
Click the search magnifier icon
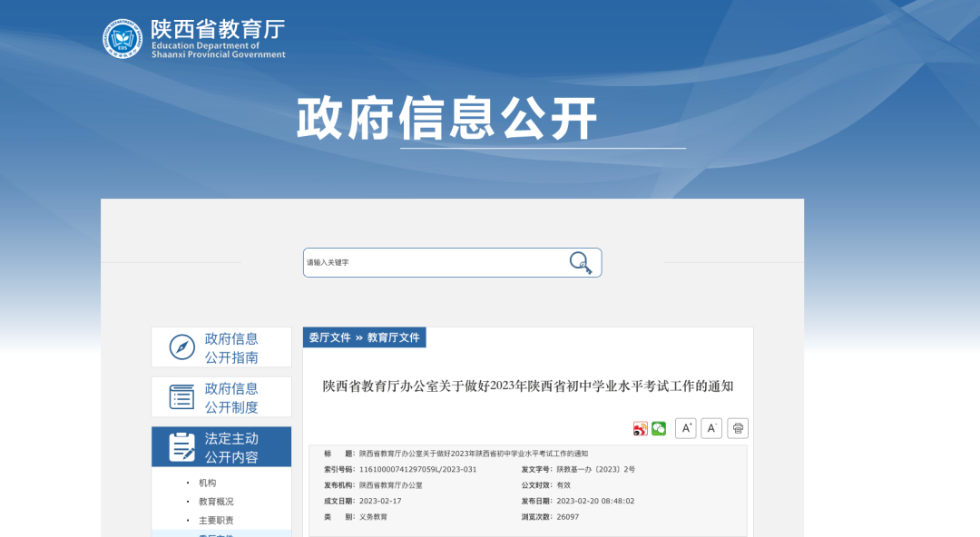click(x=580, y=263)
